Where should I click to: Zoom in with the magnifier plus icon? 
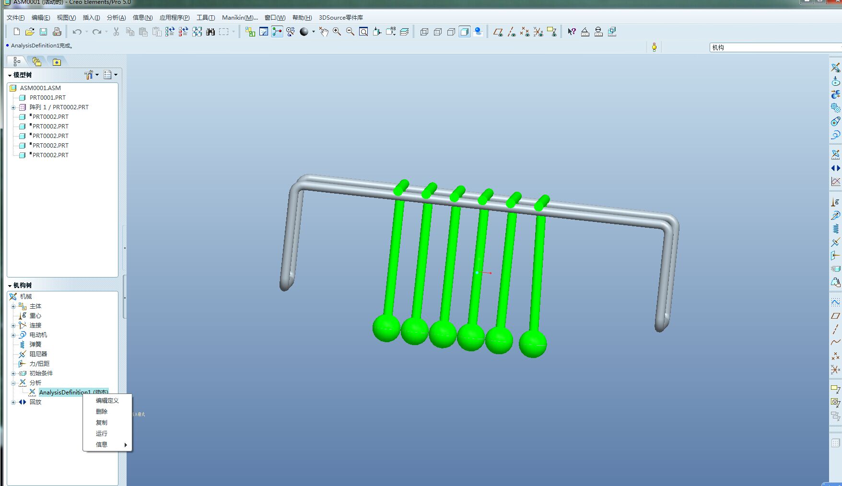[x=337, y=32]
